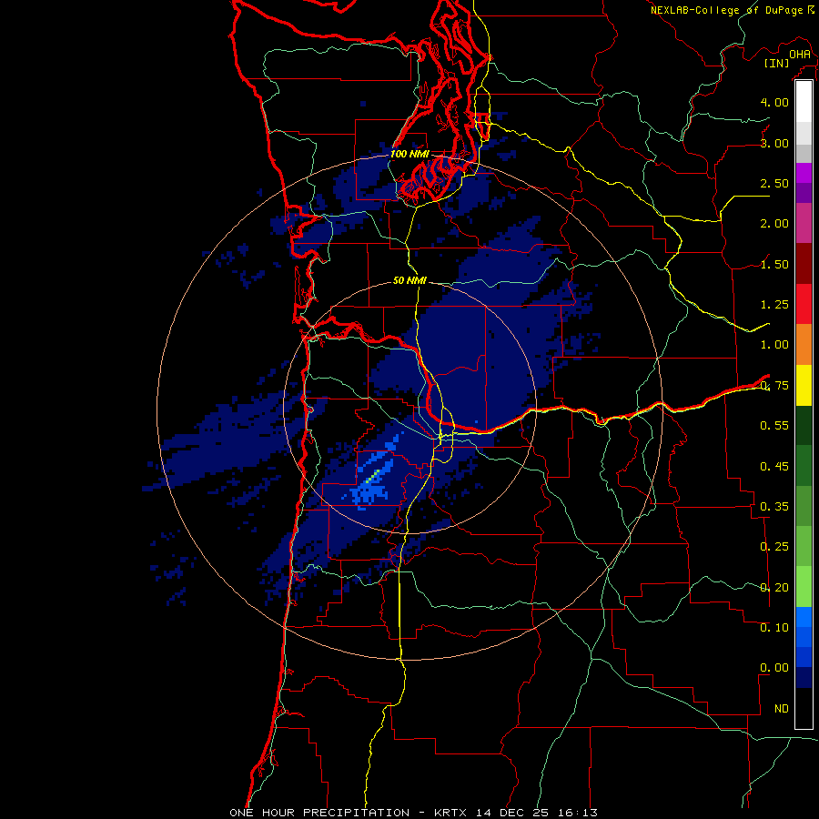Click the 0.00 legend label
The width and height of the screenshot is (819, 819).
click(774, 668)
